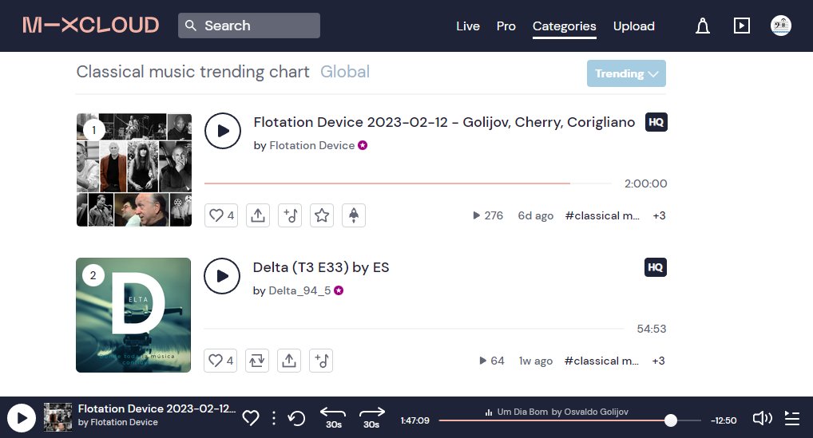This screenshot has height=438, width=813.
Task: Click the restart/replay icon in player bar
Action: (296, 418)
